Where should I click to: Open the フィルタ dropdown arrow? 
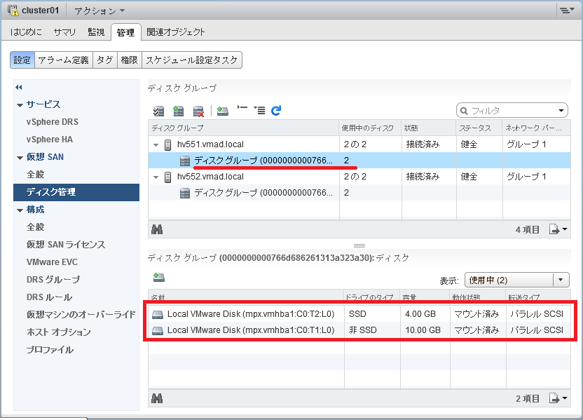click(x=561, y=111)
